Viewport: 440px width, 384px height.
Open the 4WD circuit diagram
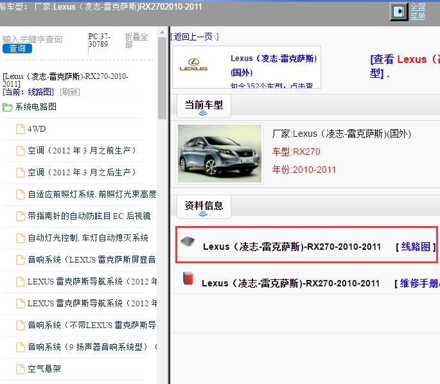coord(37,128)
